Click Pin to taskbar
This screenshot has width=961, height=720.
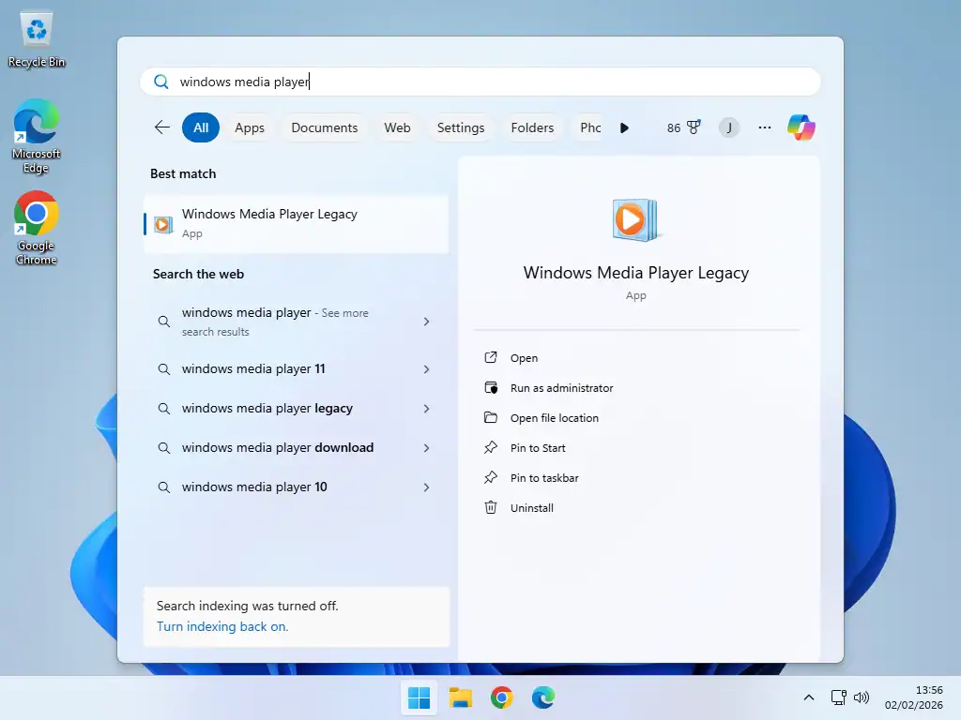coord(544,477)
